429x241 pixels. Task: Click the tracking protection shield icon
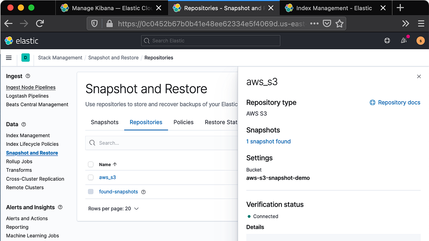94,23
